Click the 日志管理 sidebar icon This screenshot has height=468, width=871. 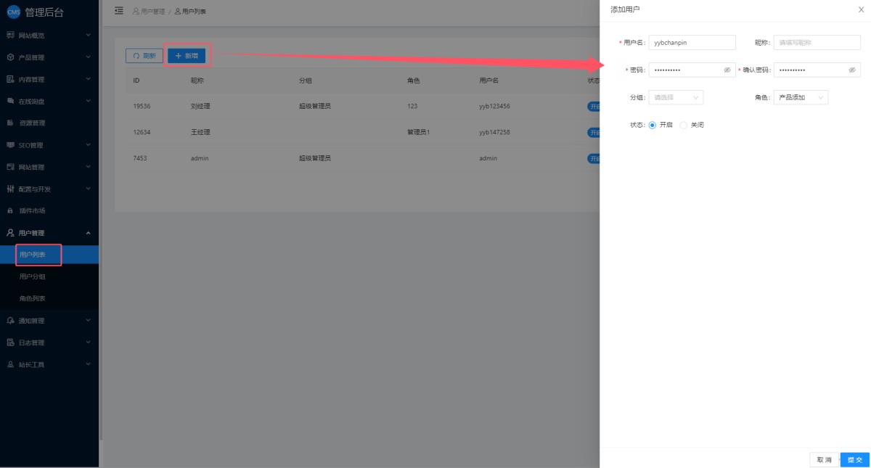pos(10,342)
